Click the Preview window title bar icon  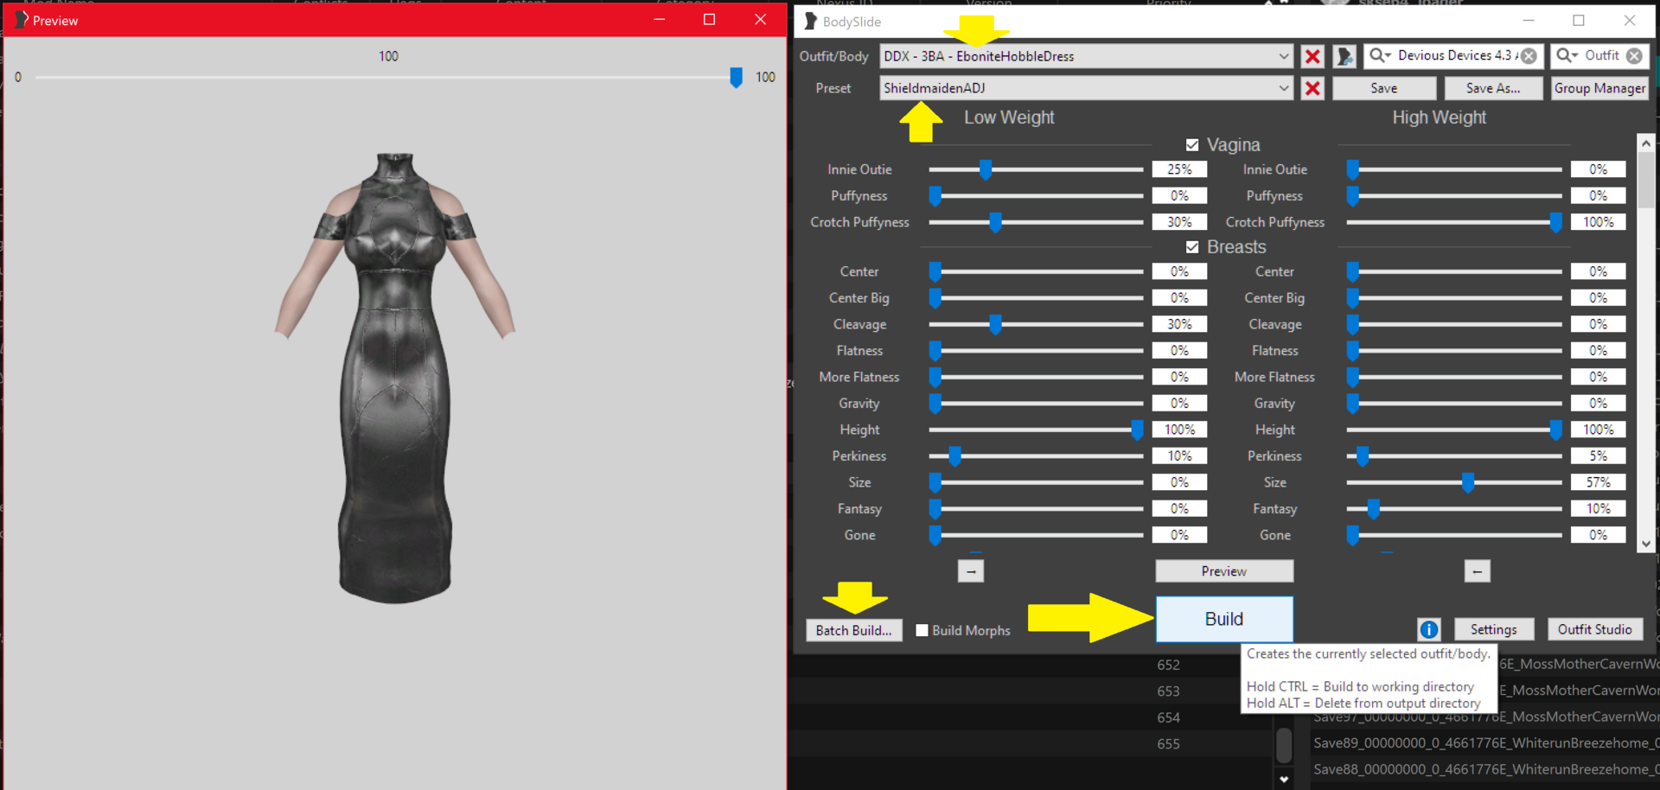(21, 19)
